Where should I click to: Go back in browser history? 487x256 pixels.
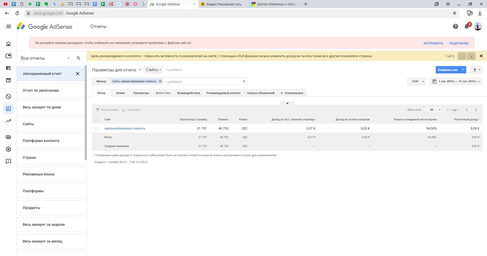coord(7,13)
